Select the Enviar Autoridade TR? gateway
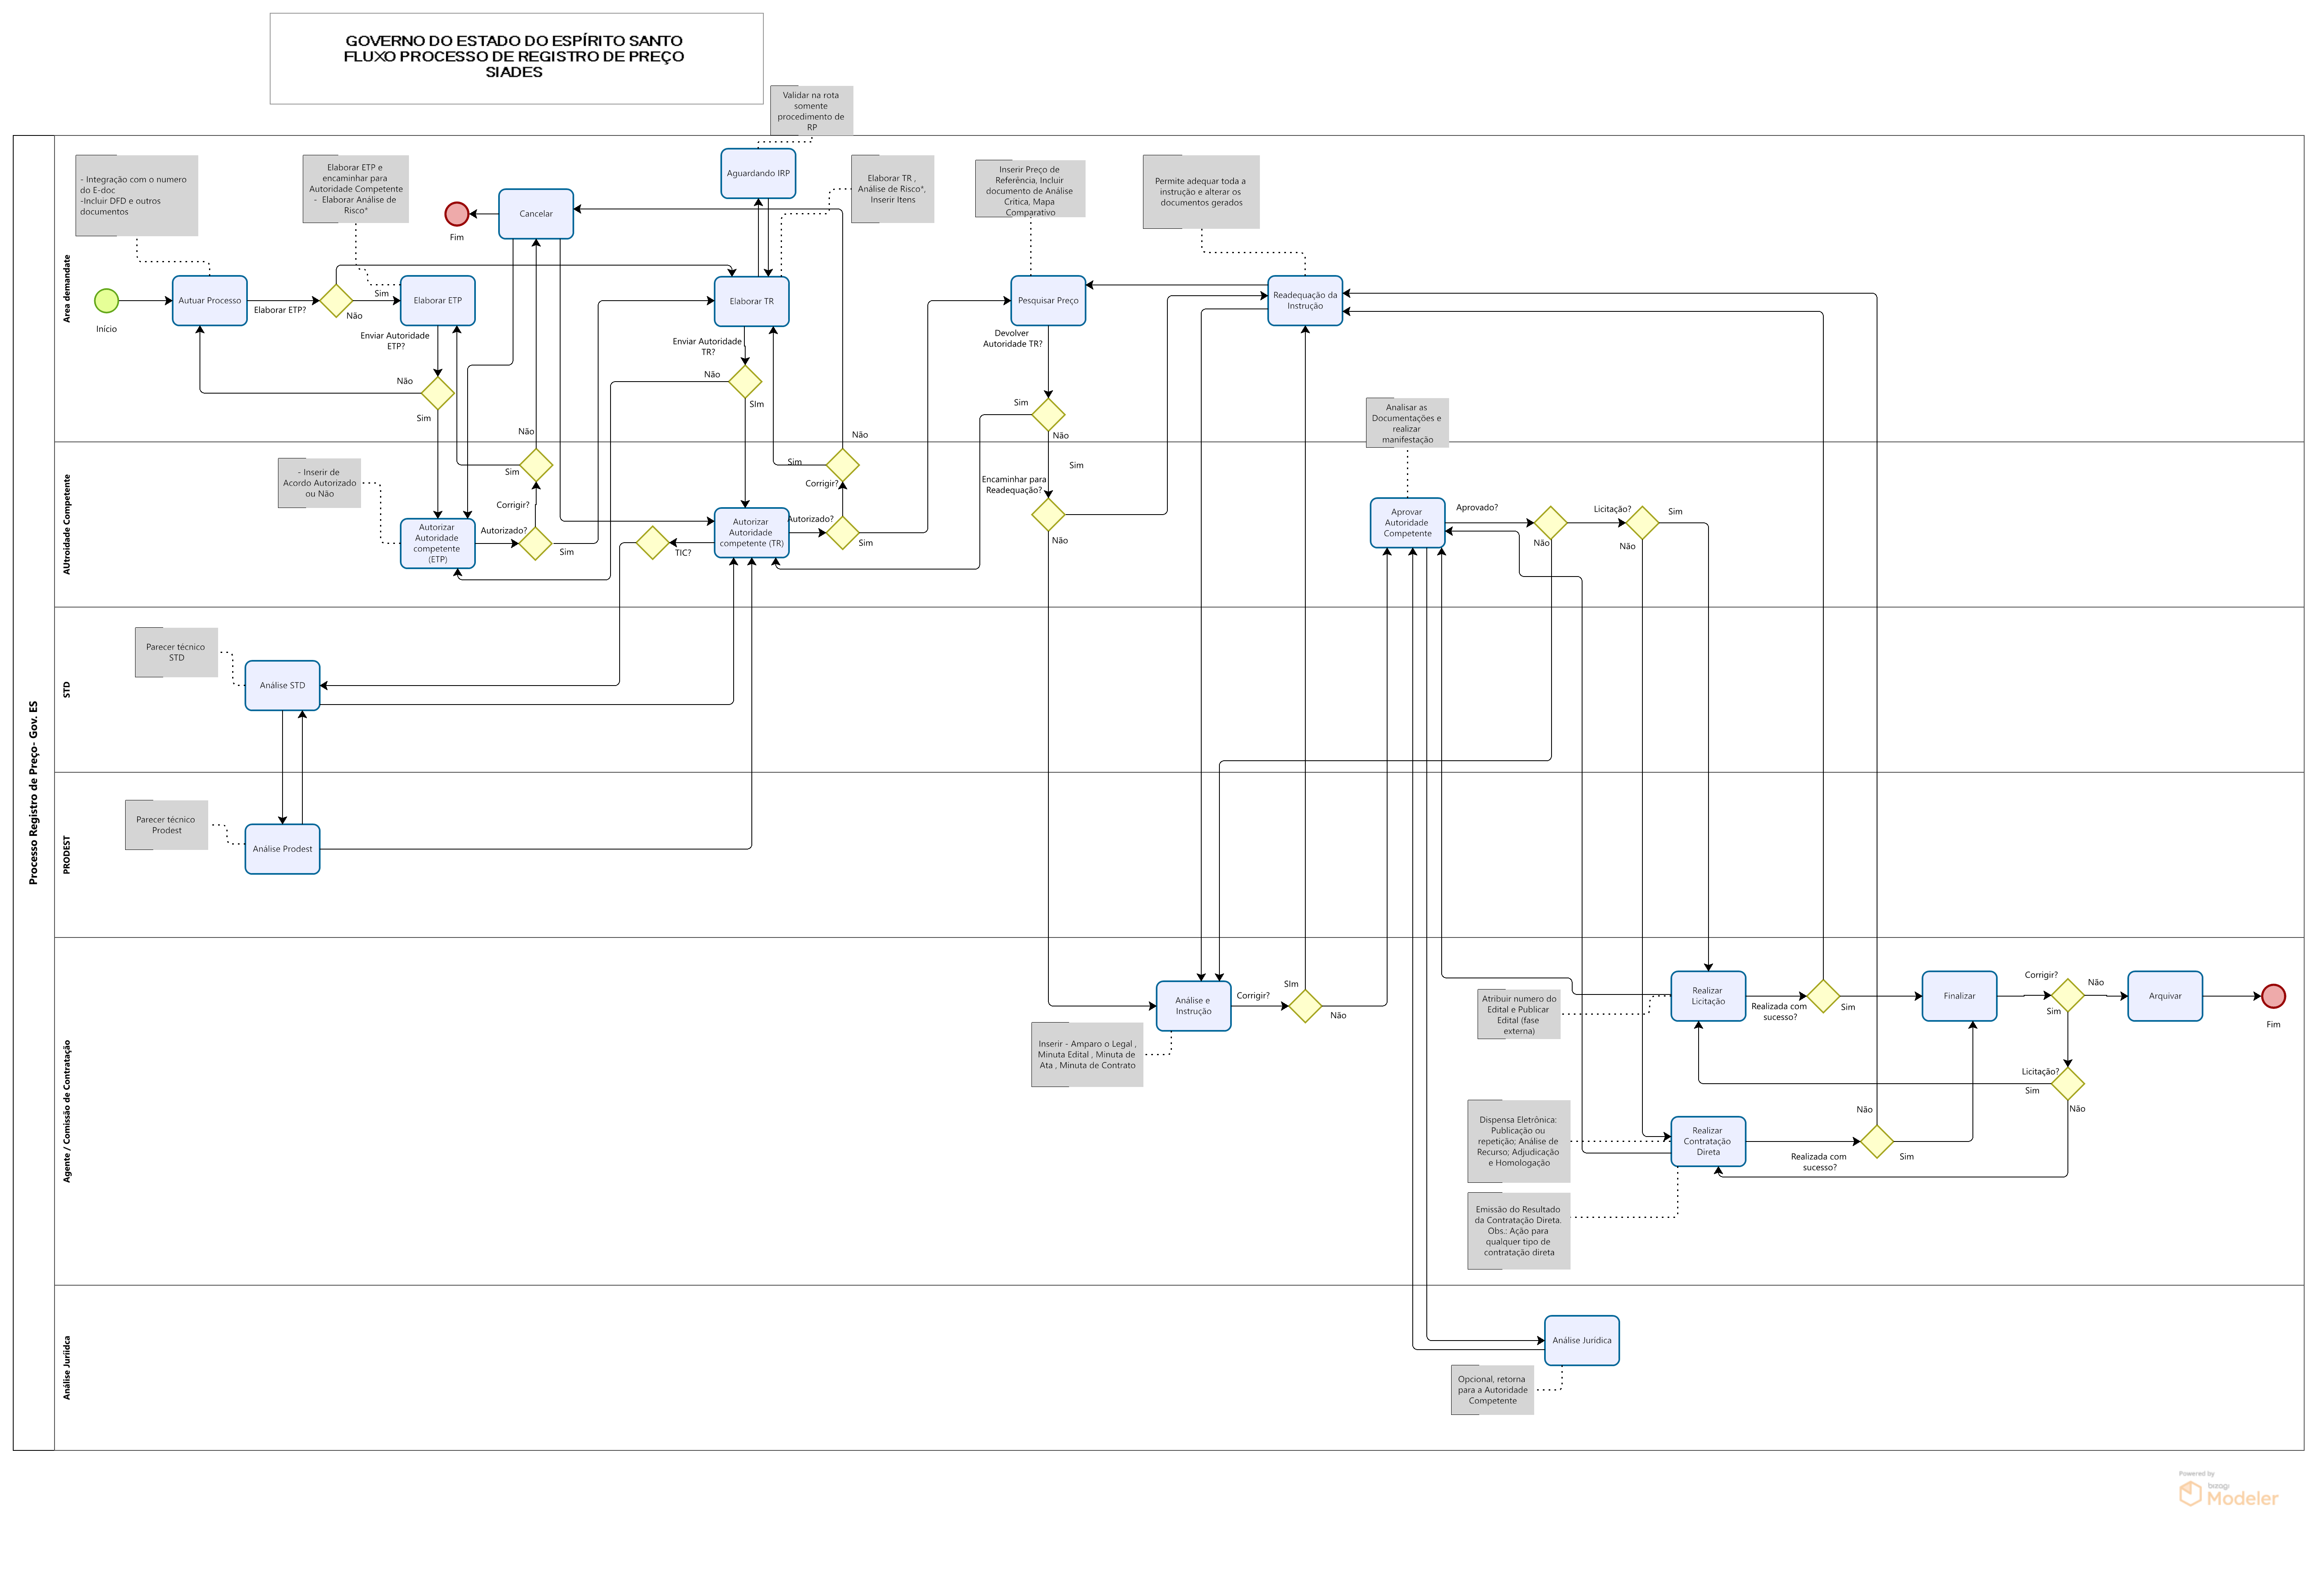 click(x=745, y=381)
